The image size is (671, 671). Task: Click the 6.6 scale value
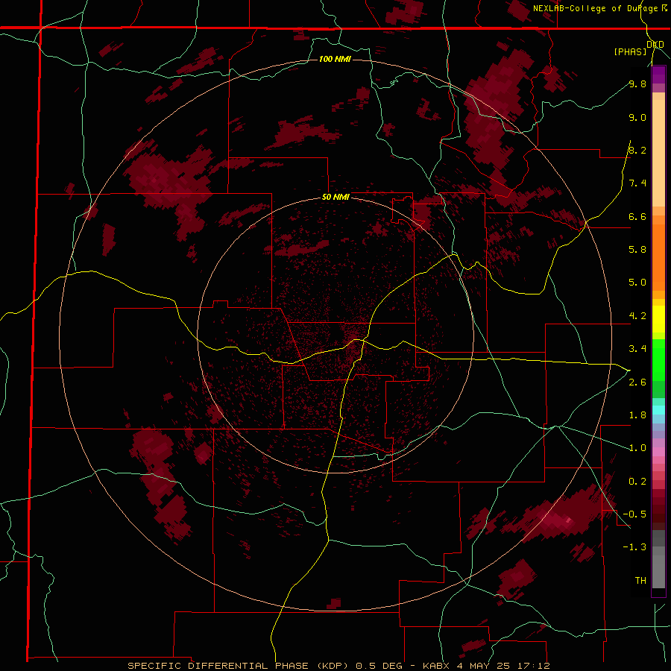[637, 216]
